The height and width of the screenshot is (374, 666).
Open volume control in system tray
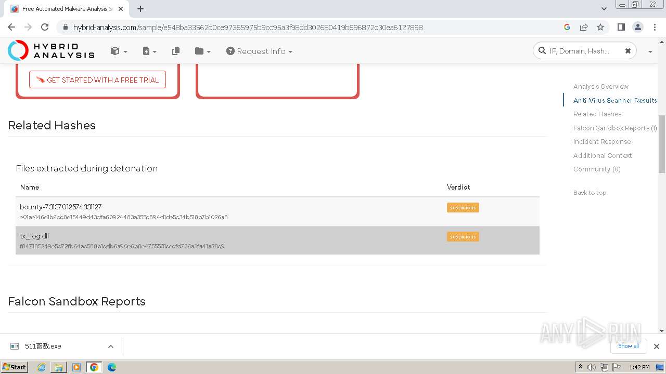(x=592, y=367)
